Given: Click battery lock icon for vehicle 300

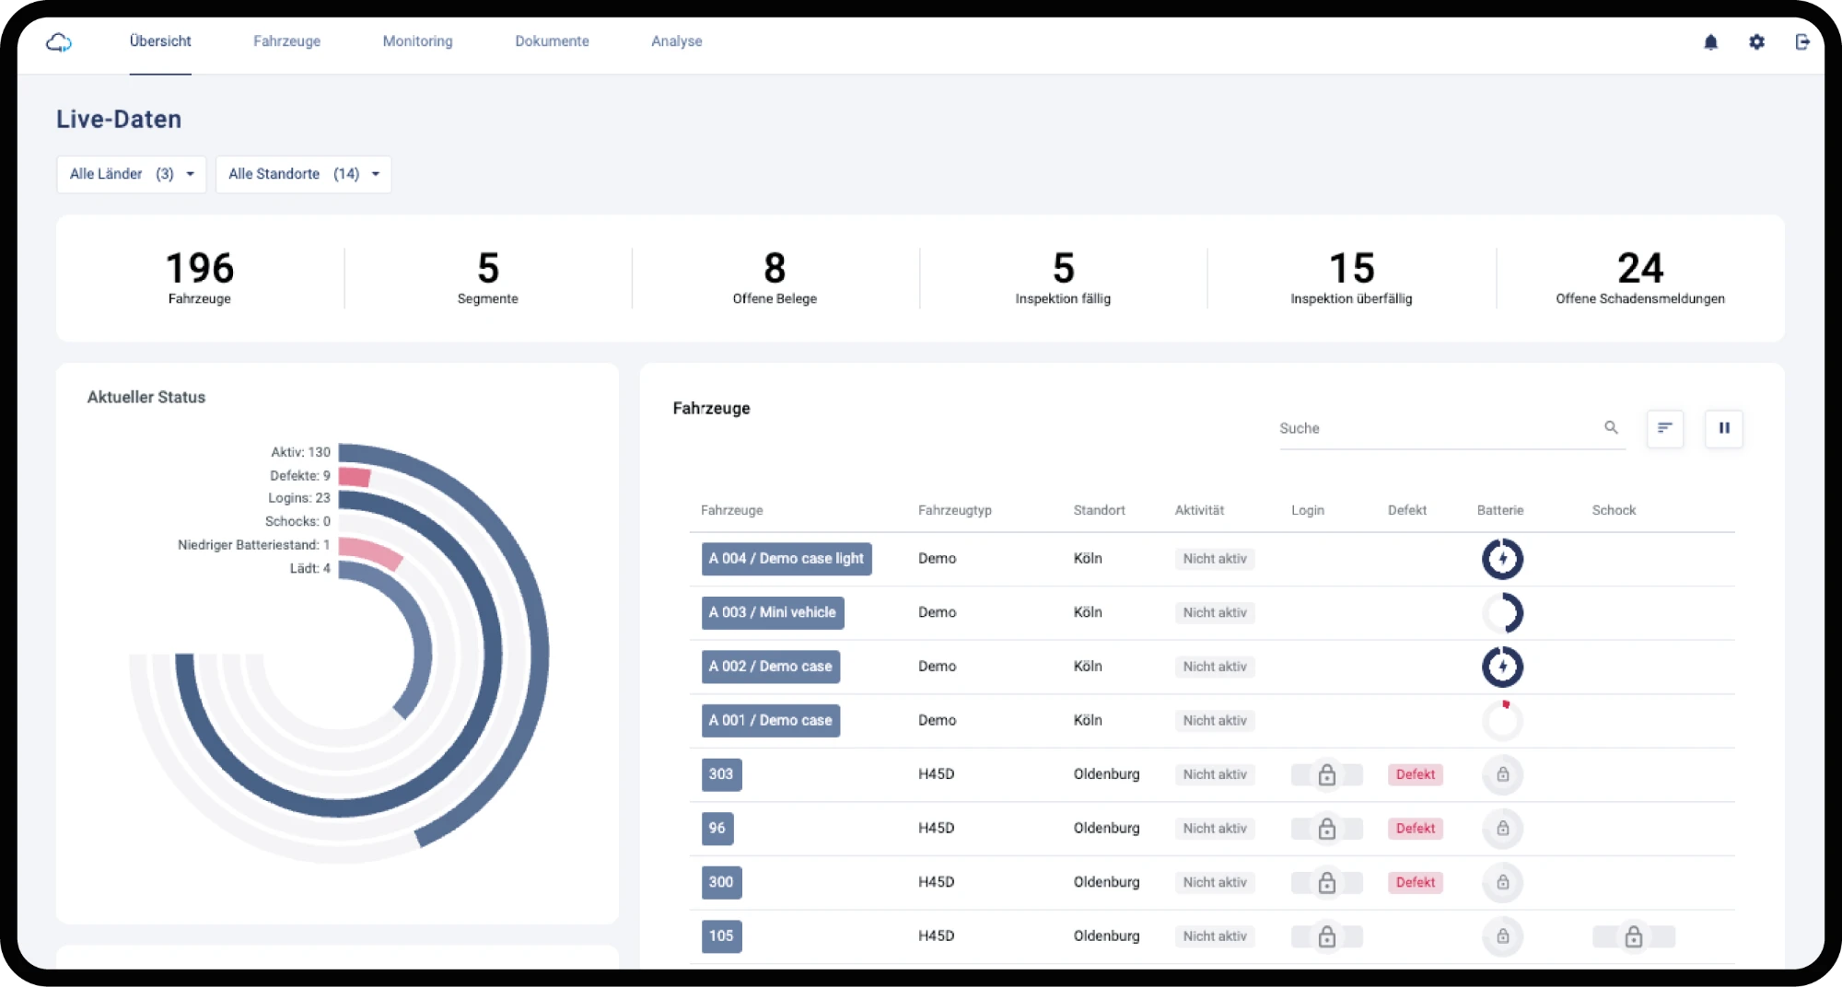Looking at the screenshot, I should [1502, 882].
